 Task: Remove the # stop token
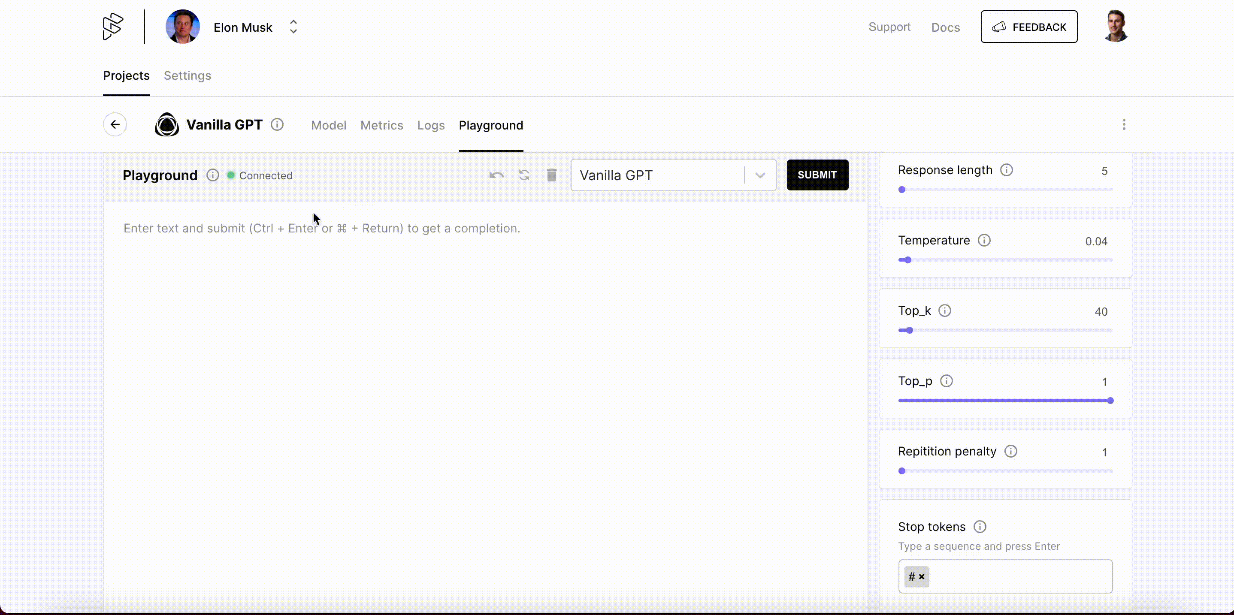point(922,577)
